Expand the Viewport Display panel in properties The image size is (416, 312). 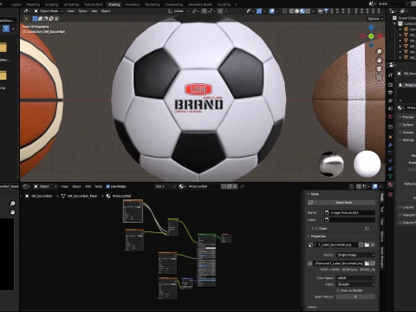coord(408,215)
